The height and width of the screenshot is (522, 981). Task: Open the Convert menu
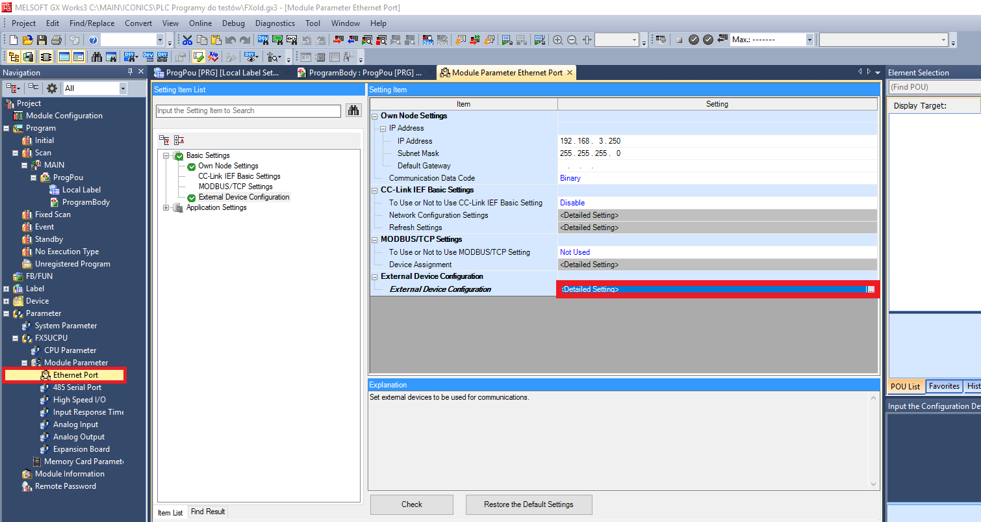click(138, 23)
